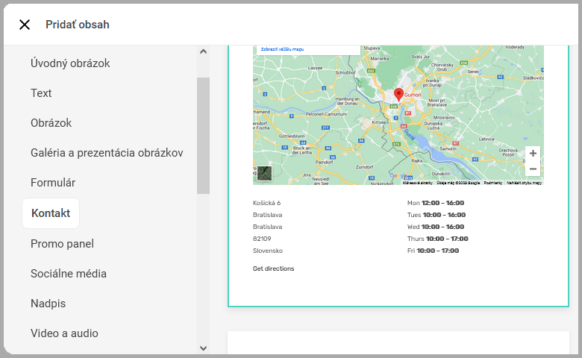Open the Promo panel category
This screenshot has width=582, height=358.
pyautogui.click(x=62, y=244)
